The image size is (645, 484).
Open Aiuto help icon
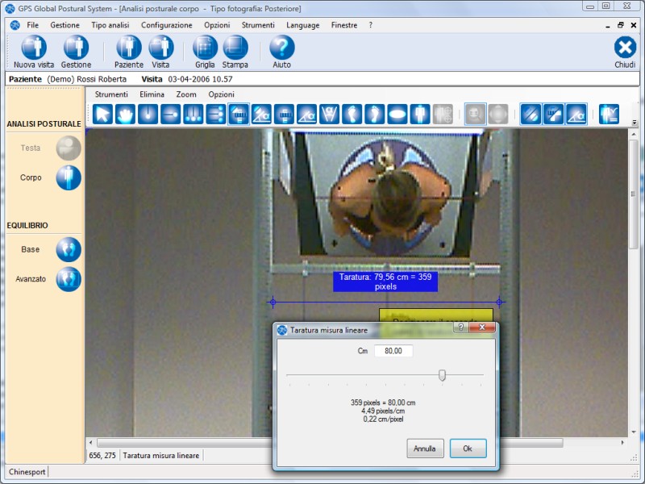point(281,48)
